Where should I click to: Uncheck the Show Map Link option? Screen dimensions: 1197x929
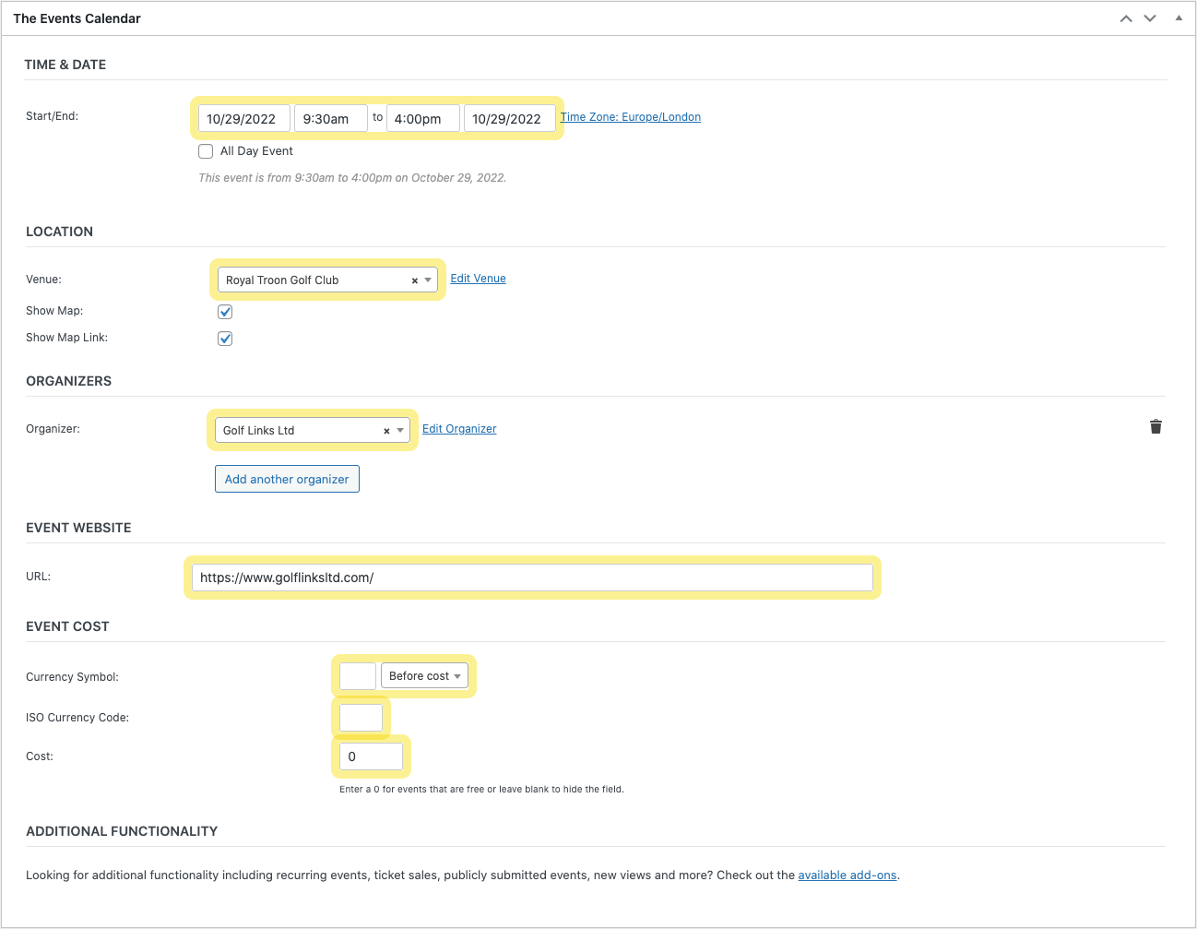point(225,338)
